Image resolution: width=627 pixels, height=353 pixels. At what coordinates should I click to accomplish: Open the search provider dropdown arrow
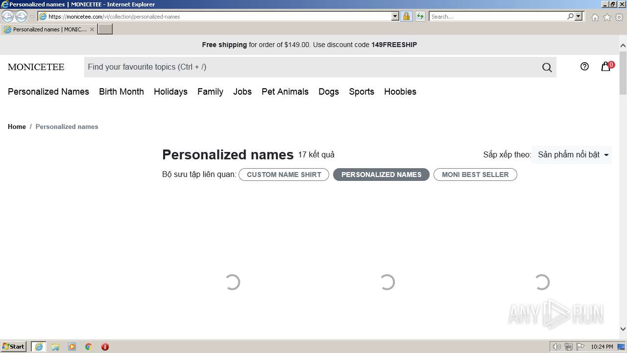(579, 16)
